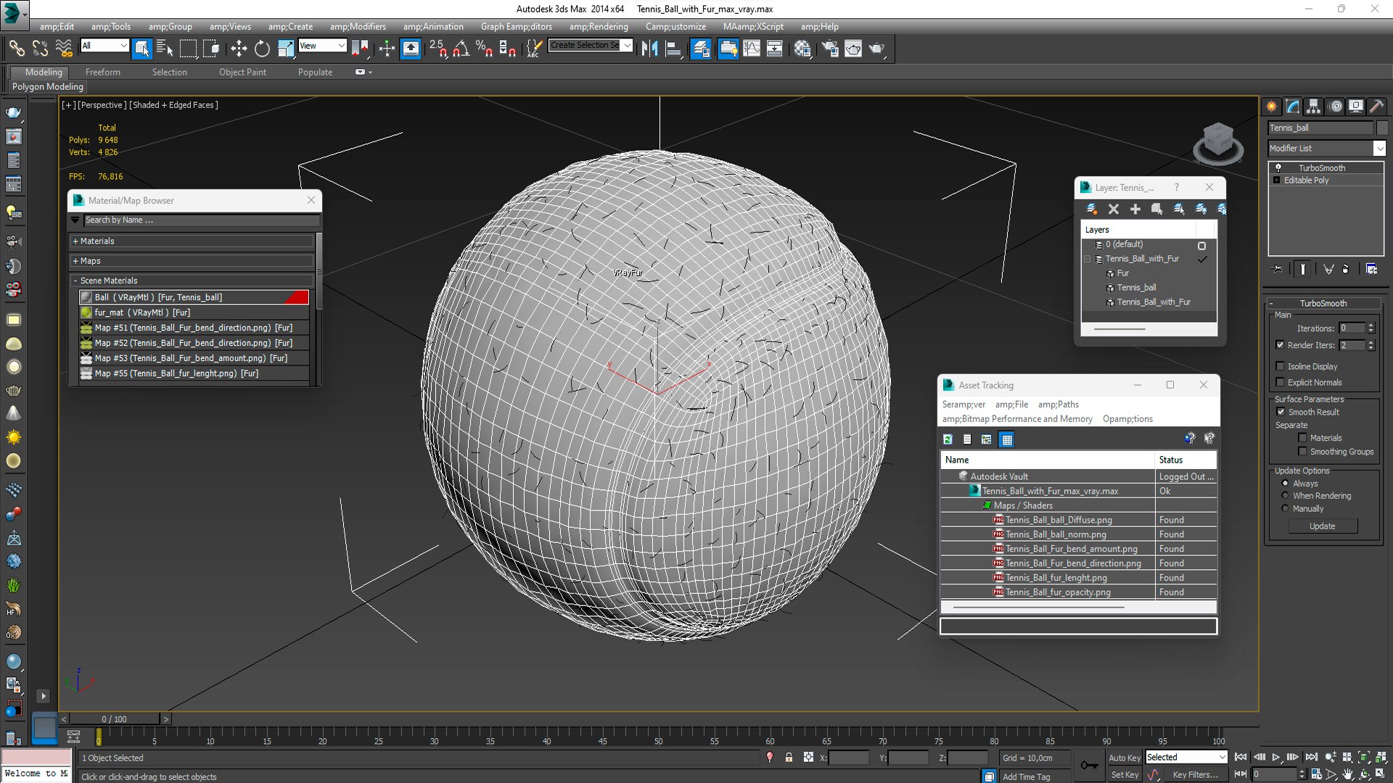Open the Rendering menu
This screenshot has height=783, width=1393.
pos(599,26)
